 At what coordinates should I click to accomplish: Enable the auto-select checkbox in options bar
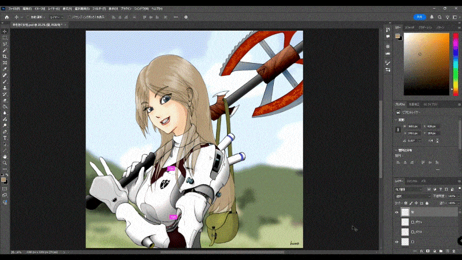point(28,17)
